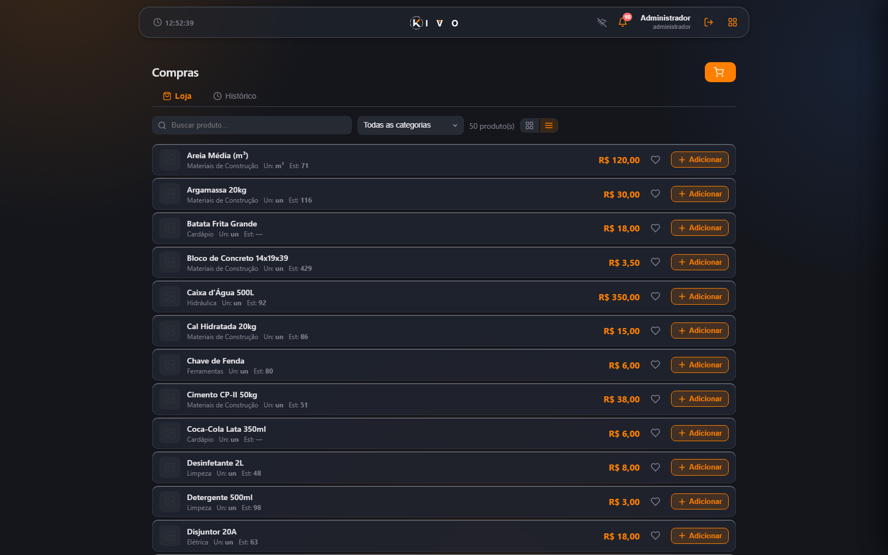This screenshot has height=555, width=888.
Task: Favorite Batata Frita Grande heart
Action: coord(655,228)
